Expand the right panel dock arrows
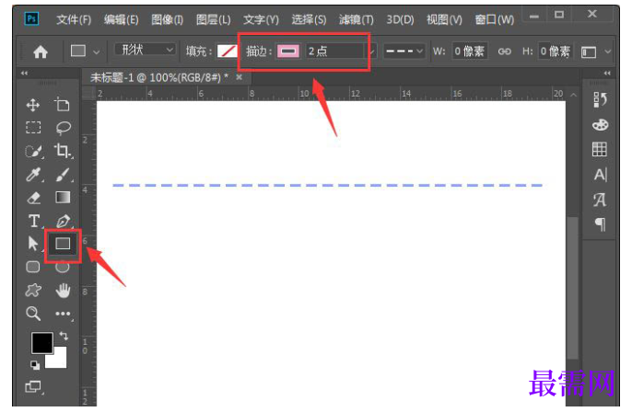Viewport: 632px width, 412px height. (607, 74)
